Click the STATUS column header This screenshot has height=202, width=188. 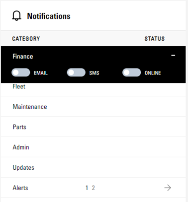pos(155,39)
